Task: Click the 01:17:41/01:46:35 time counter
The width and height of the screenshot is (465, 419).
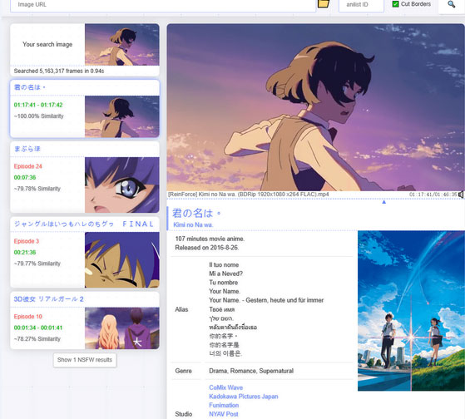Action: coord(433,195)
